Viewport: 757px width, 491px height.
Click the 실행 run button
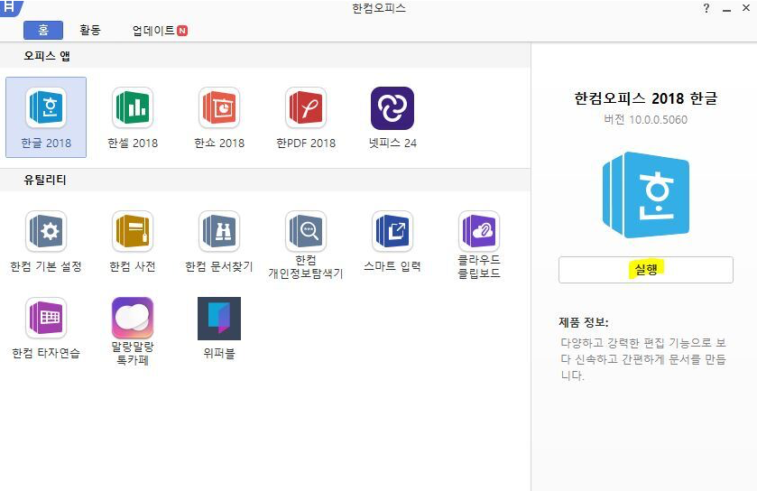click(x=645, y=269)
